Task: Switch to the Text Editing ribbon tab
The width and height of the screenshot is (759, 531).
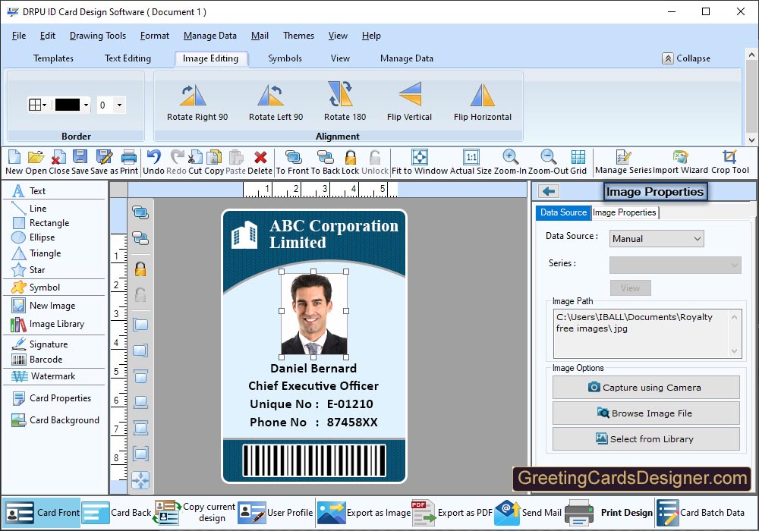Action: tap(128, 58)
